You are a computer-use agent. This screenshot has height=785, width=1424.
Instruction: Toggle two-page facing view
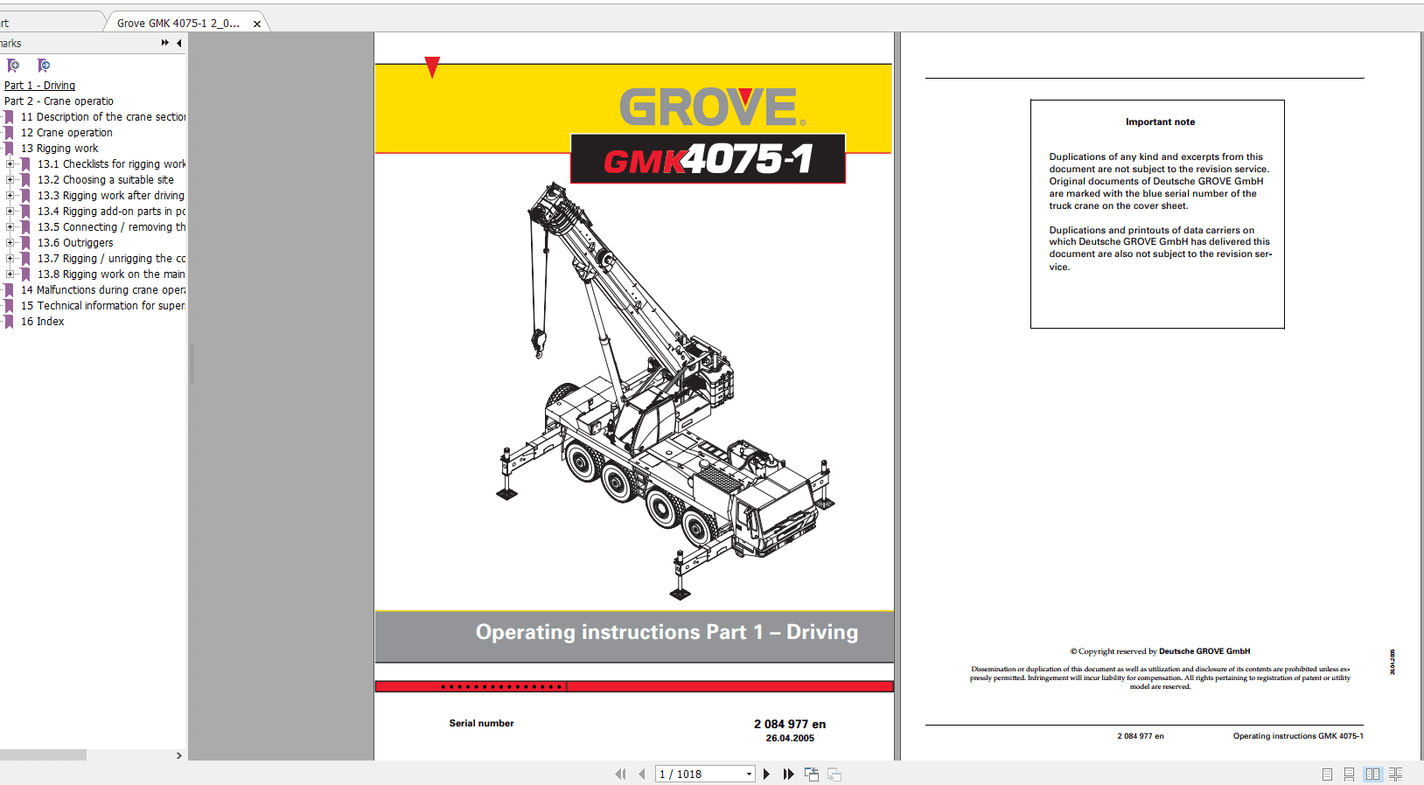tap(1372, 775)
